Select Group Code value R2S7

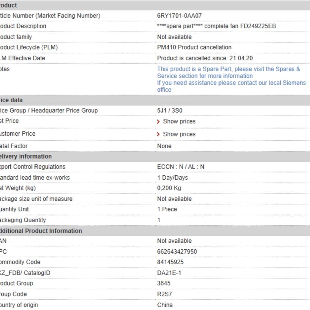164,294
